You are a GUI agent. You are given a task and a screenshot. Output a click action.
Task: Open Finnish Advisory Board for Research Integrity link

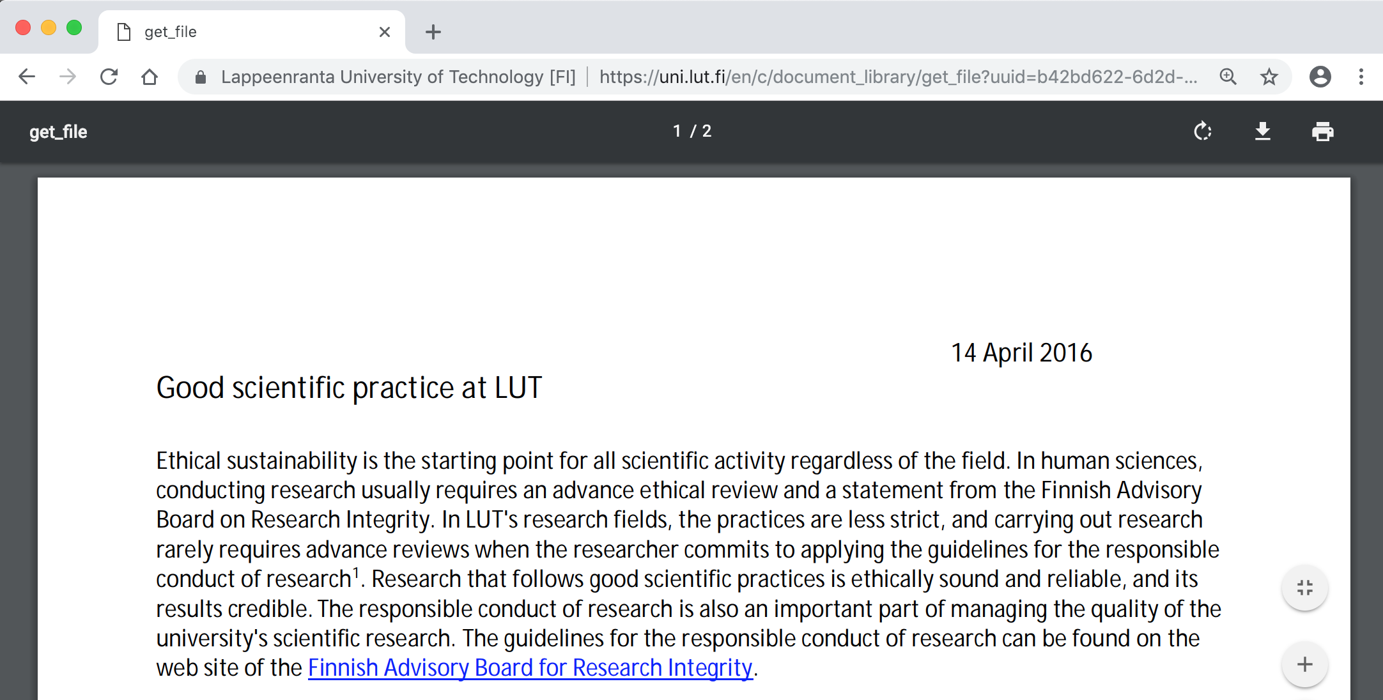(x=530, y=668)
